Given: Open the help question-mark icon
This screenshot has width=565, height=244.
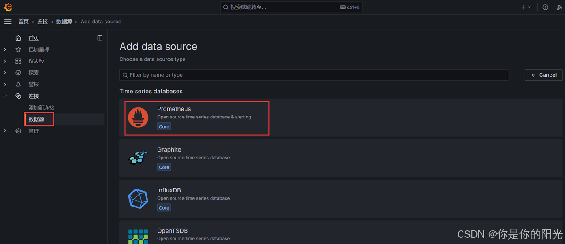Looking at the screenshot, I should [x=546, y=7].
